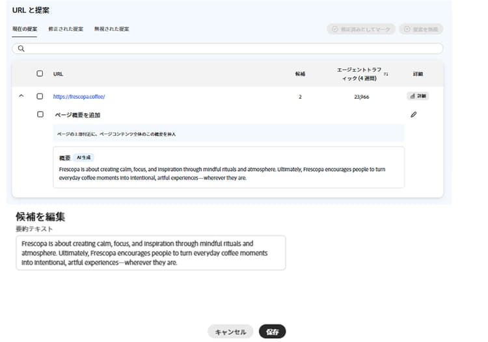488x342 pixels.
Task: Click the 候補 column header
Action: pos(300,73)
